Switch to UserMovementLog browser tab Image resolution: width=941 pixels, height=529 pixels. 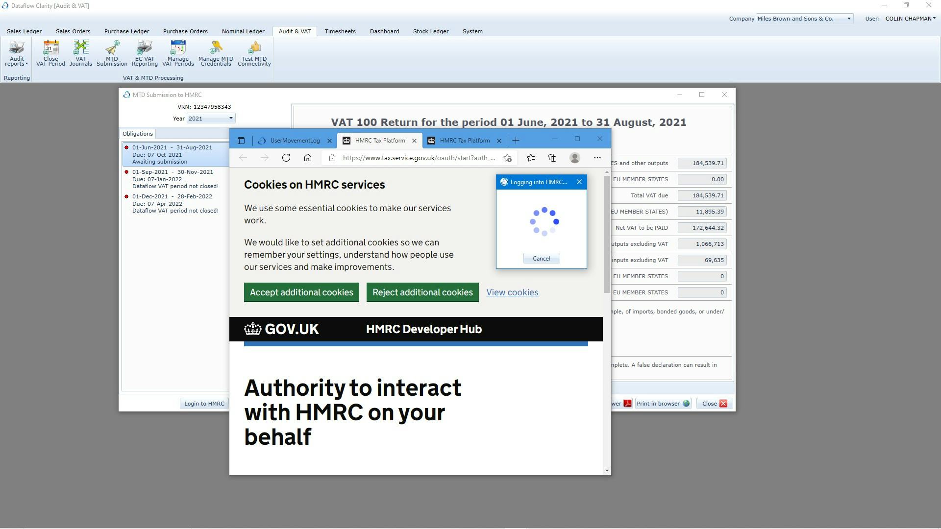click(x=295, y=141)
